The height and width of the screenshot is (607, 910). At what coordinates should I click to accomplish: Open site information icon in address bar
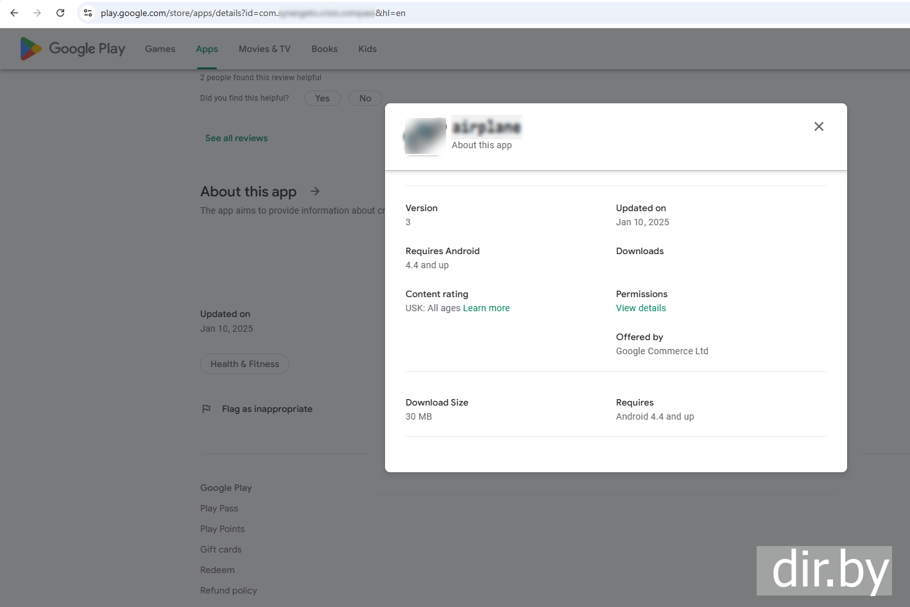coord(88,13)
